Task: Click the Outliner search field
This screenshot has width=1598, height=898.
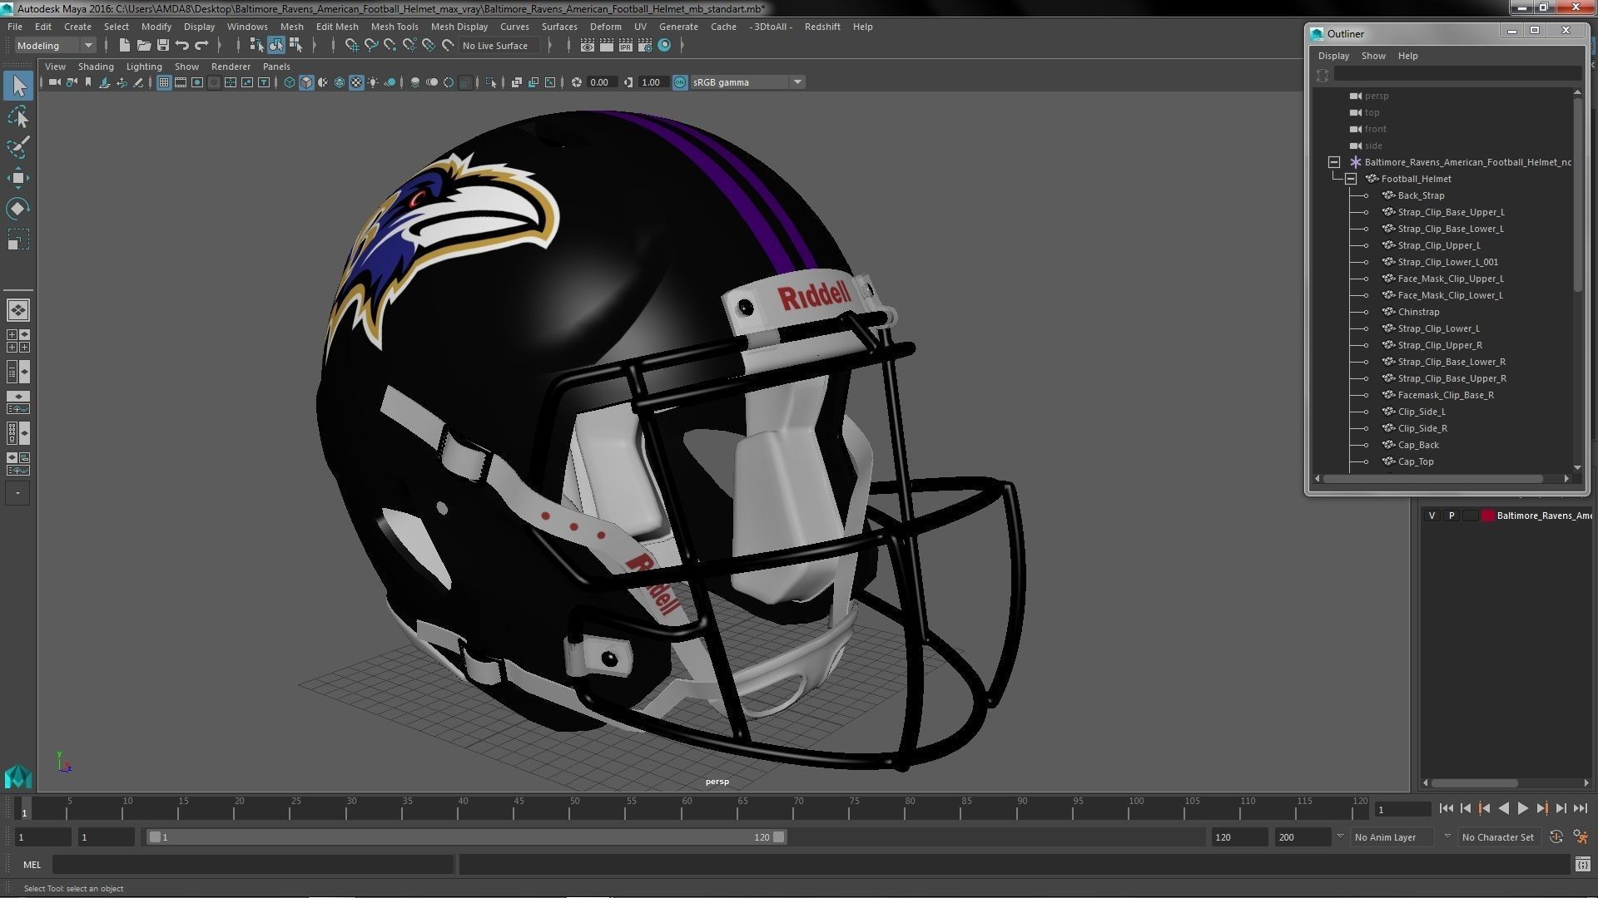Action: 1457,75
